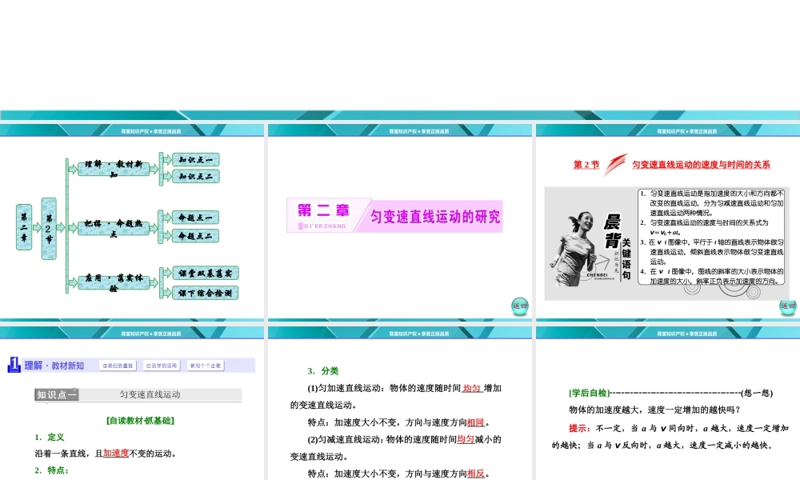
Task: Click the arrow pointing to 知识点二
Action: click(x=167, y=177)
